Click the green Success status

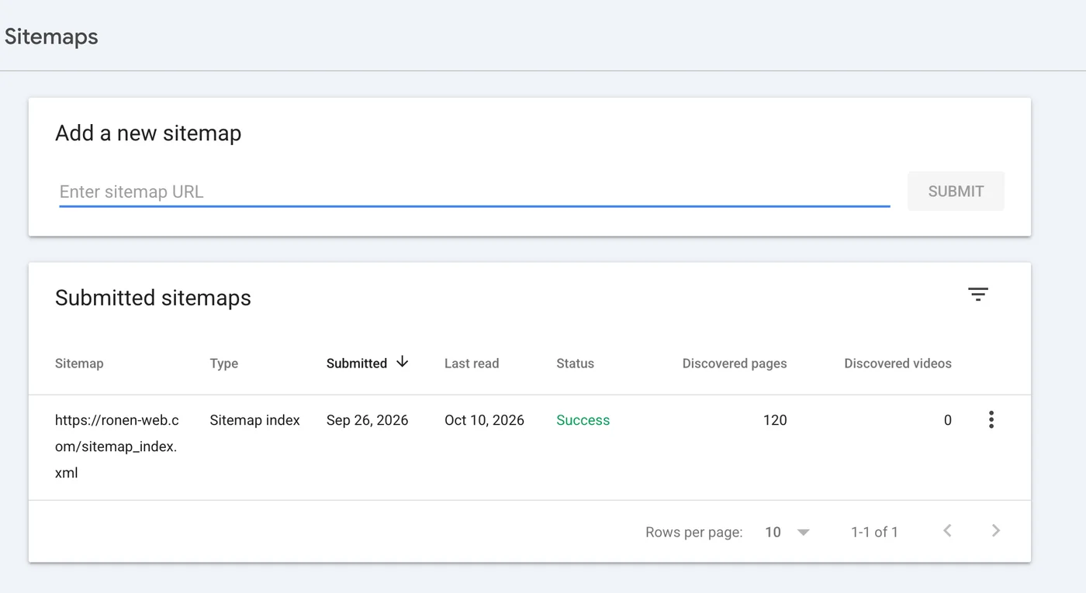point(583,420)
